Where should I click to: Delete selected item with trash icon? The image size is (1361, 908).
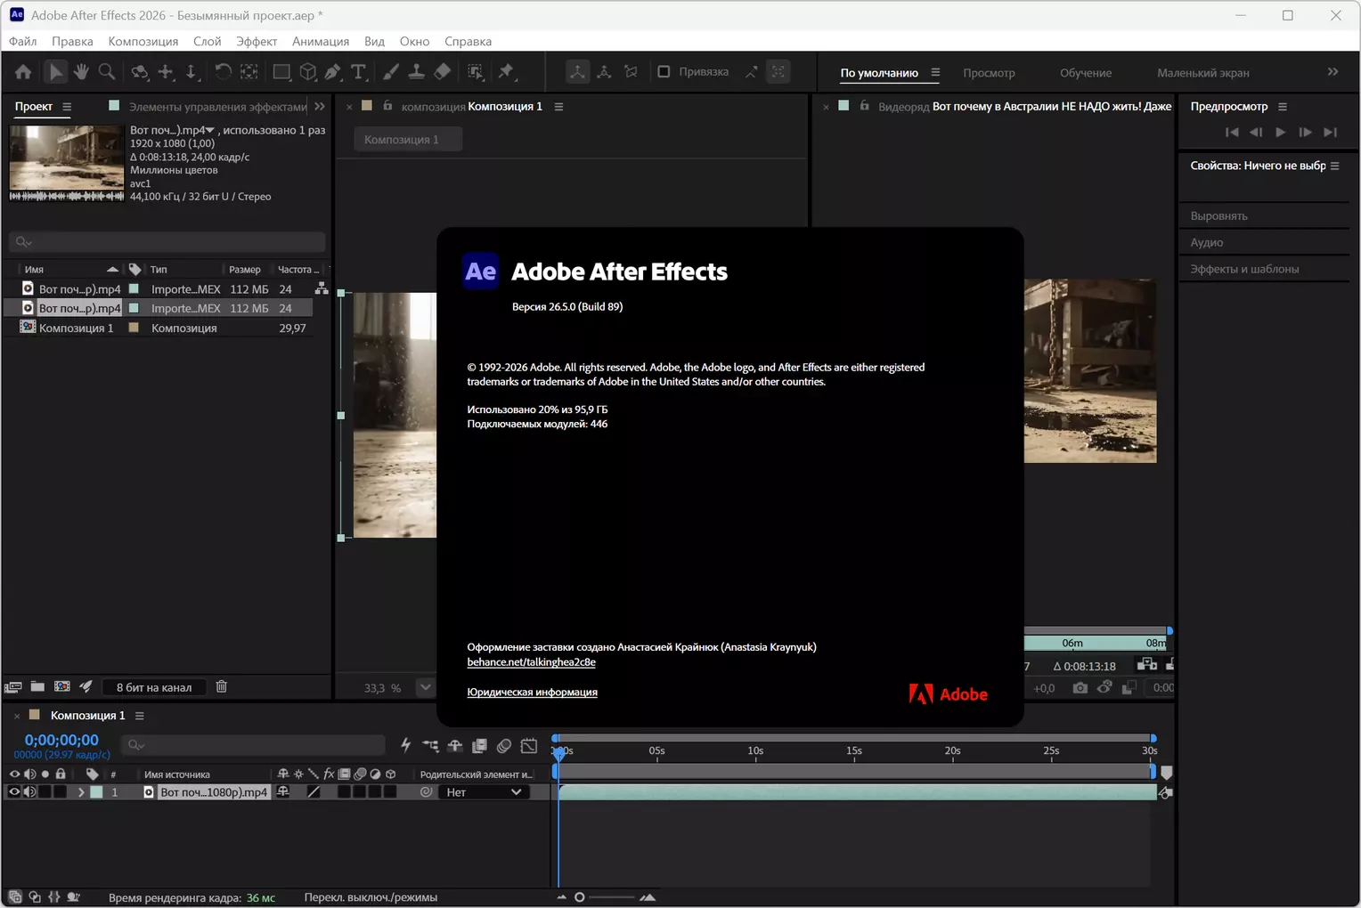point(222,686)
